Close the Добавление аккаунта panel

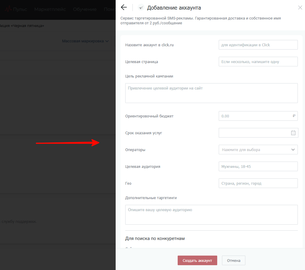pyautogui.click(x=300, y=8)
